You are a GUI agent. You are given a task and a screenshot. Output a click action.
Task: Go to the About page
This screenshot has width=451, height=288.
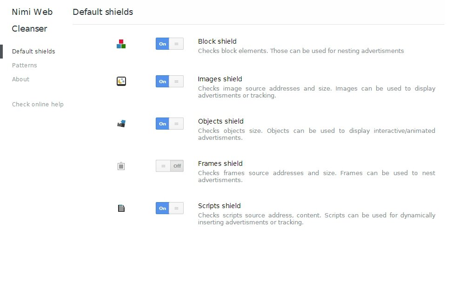click(21, 79)
